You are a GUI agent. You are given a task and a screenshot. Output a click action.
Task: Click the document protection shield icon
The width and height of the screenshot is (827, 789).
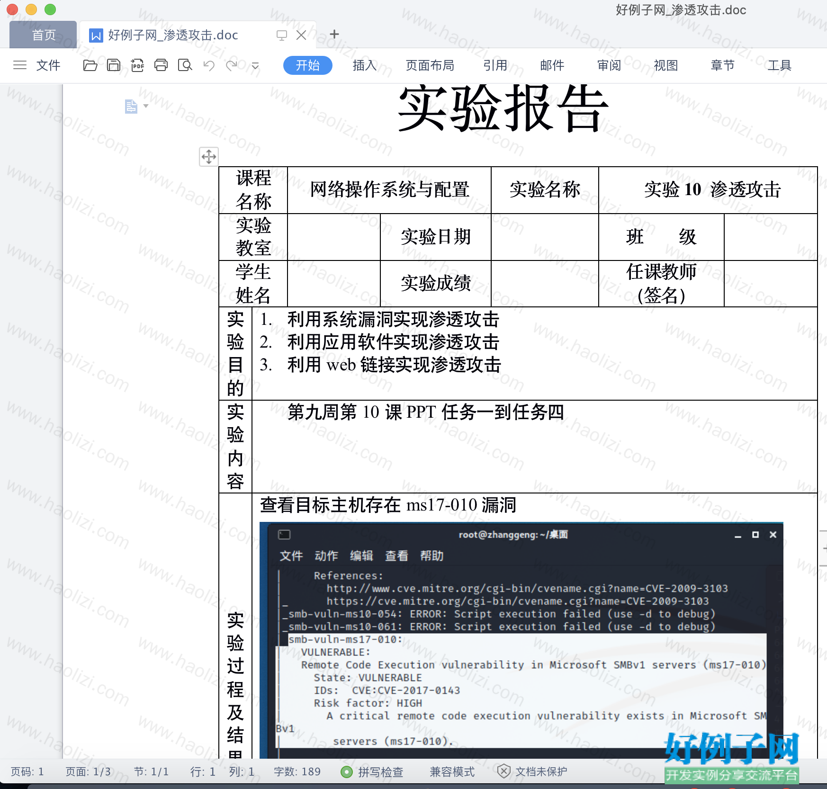click(x=503, y=771)
